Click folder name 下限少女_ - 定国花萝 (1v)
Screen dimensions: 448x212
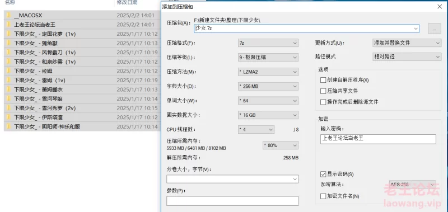click(x=45, y=34)
